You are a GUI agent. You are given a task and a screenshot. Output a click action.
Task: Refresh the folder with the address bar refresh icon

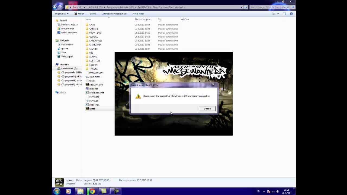tap(246, 7)
